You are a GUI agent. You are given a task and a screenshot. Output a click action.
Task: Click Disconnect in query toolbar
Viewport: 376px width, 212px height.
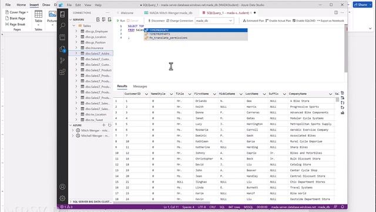(156, 21)
